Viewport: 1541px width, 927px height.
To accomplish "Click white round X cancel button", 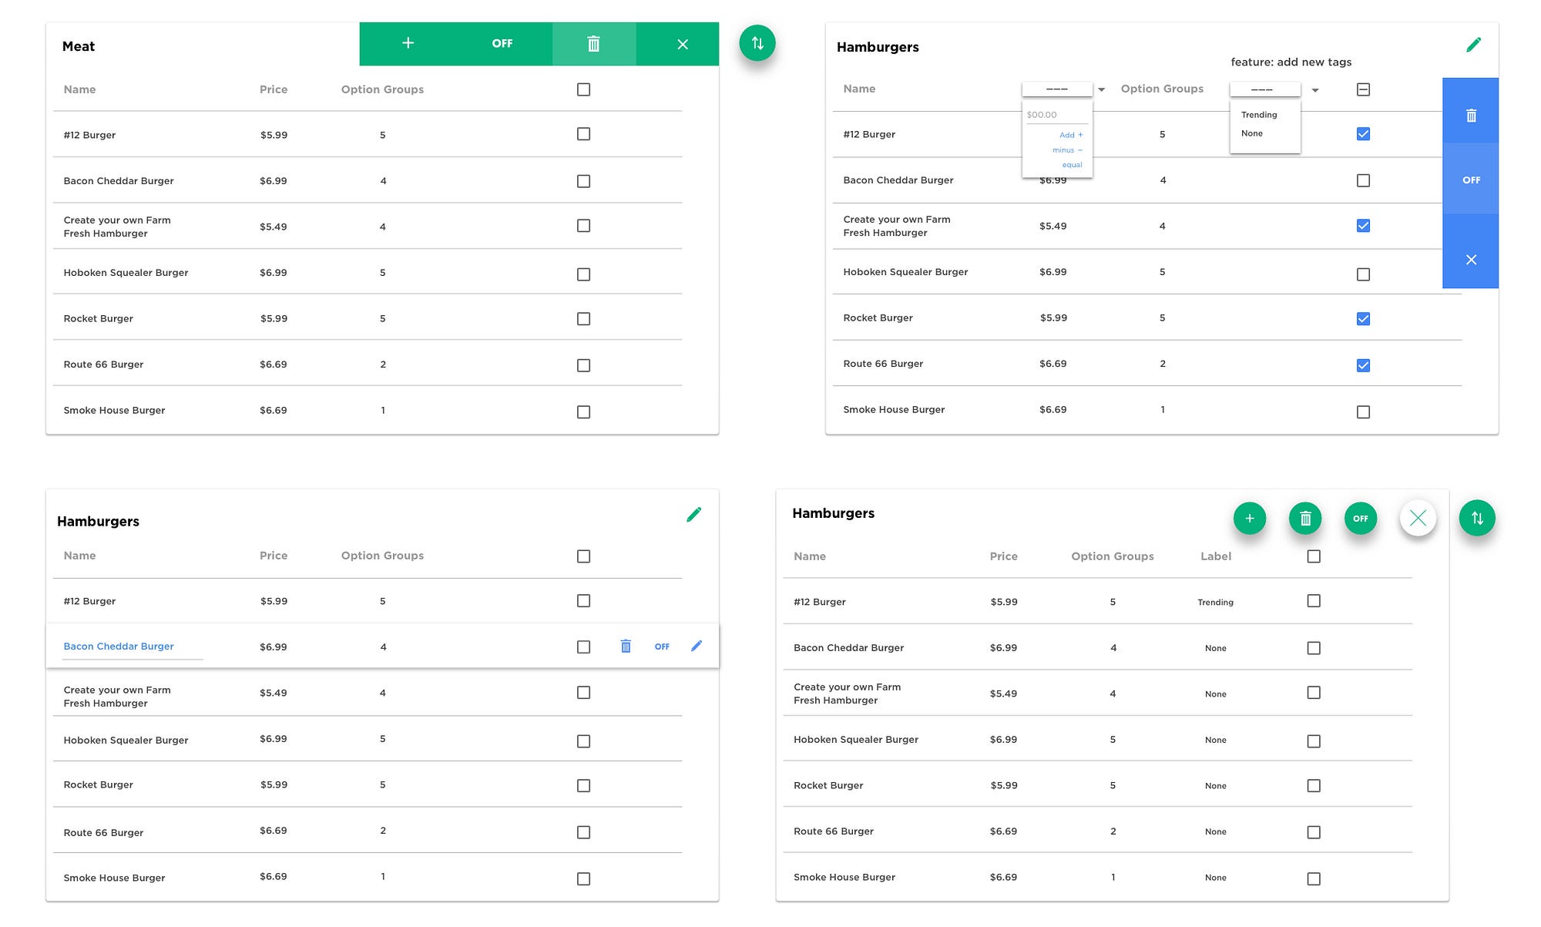I will 1418,519.
